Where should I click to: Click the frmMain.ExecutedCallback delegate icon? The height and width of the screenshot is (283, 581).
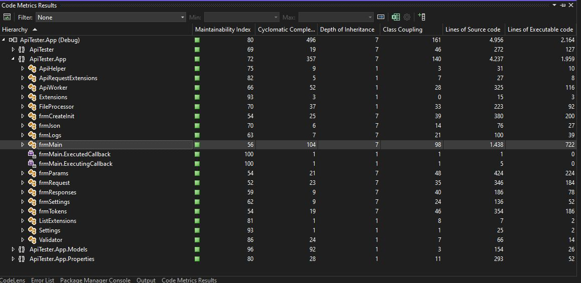click(x=32, y=154)
